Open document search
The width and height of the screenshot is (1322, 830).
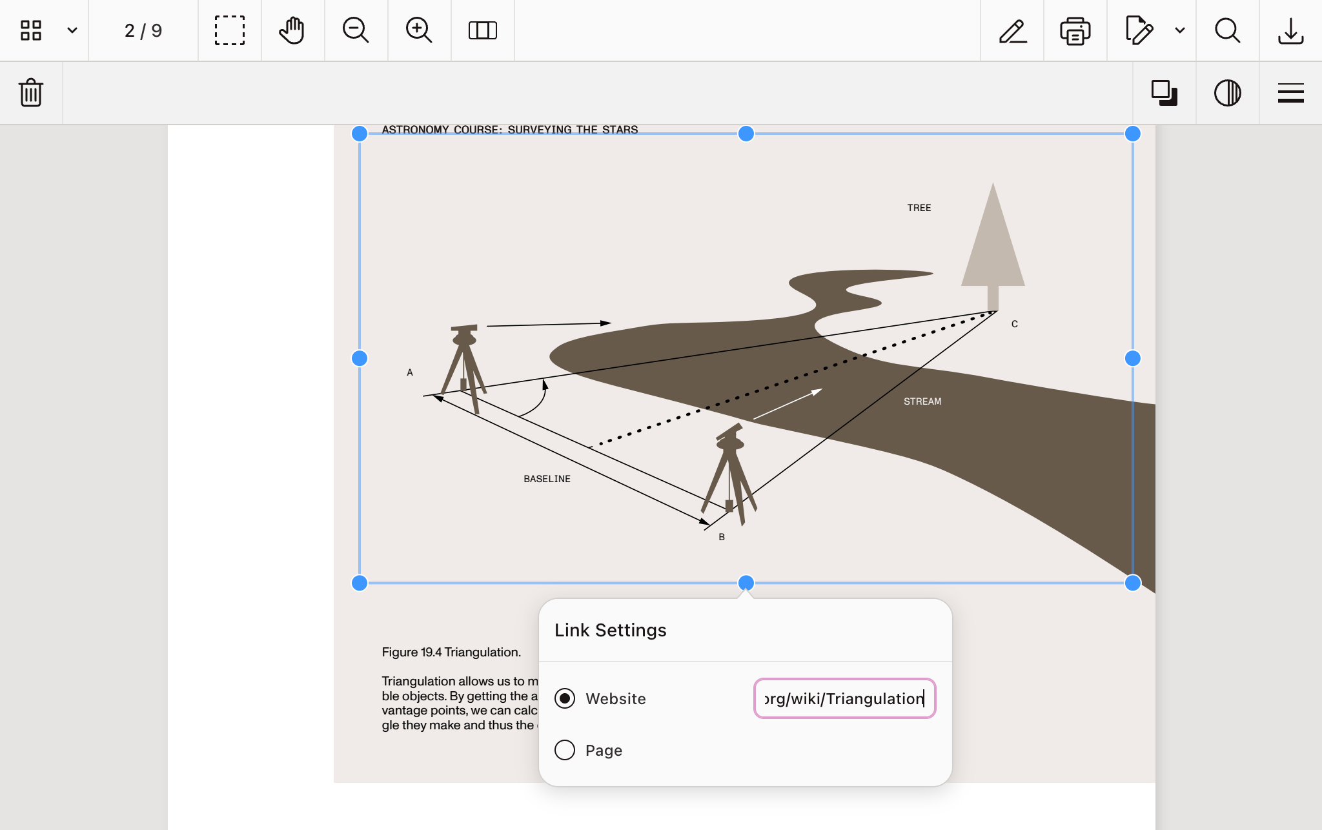1227,30
